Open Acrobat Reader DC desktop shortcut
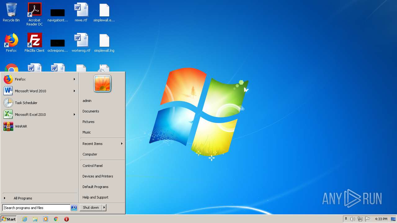The image size is (397, 223). pyautogui.click(x=34, y=14)
